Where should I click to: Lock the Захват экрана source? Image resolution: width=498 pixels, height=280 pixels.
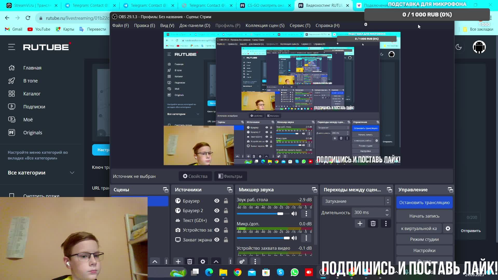(x=226, y=240)
